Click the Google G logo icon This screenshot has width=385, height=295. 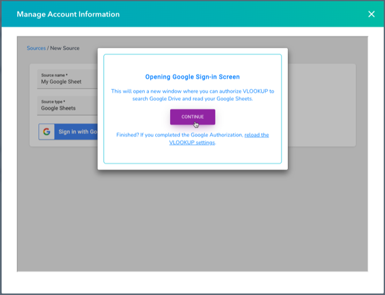(47, 132)
